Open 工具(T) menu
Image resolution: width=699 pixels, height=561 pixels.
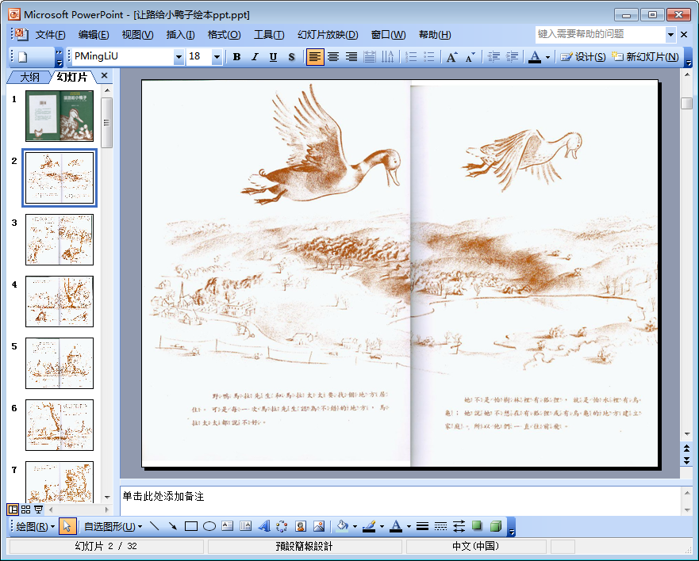pyautogui.click(x=269, y=35)
